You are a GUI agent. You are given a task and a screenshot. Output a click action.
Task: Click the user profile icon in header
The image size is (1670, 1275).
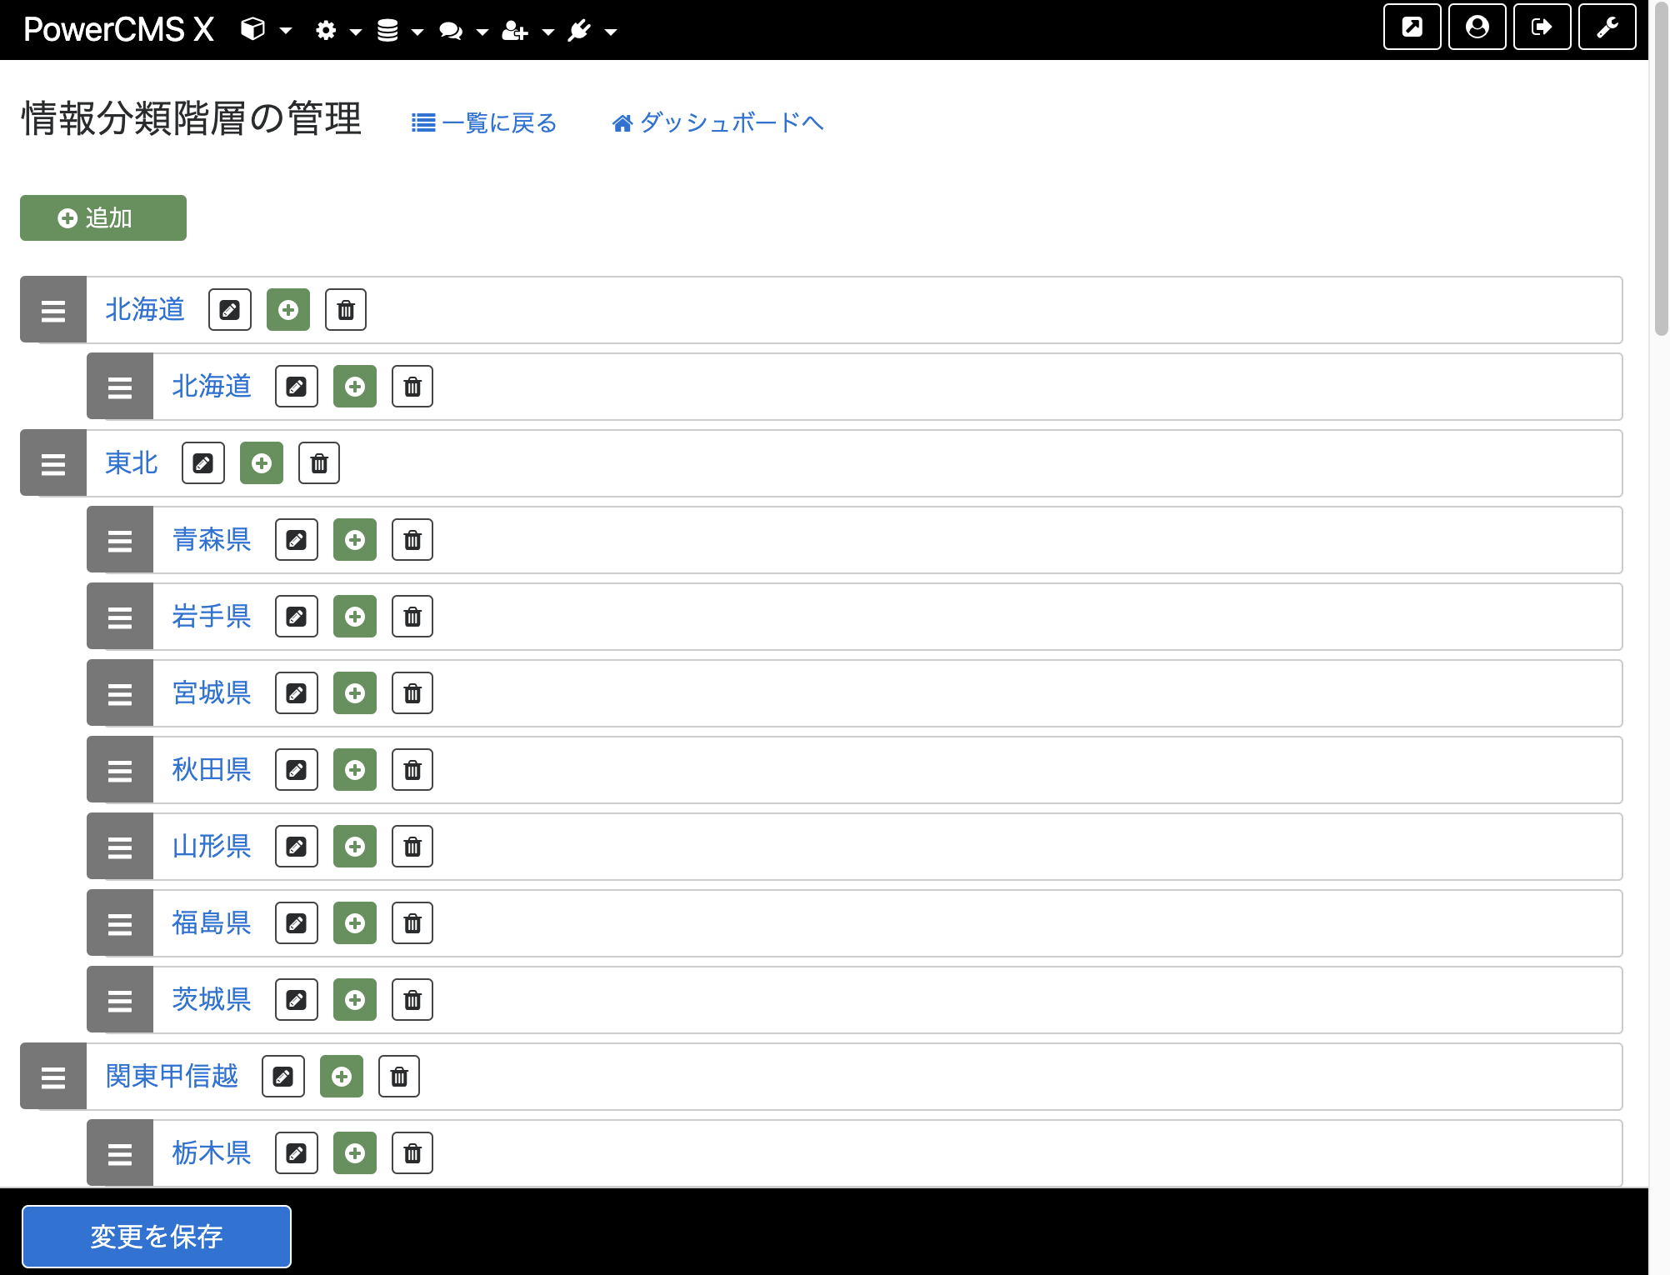[1477, 27]
